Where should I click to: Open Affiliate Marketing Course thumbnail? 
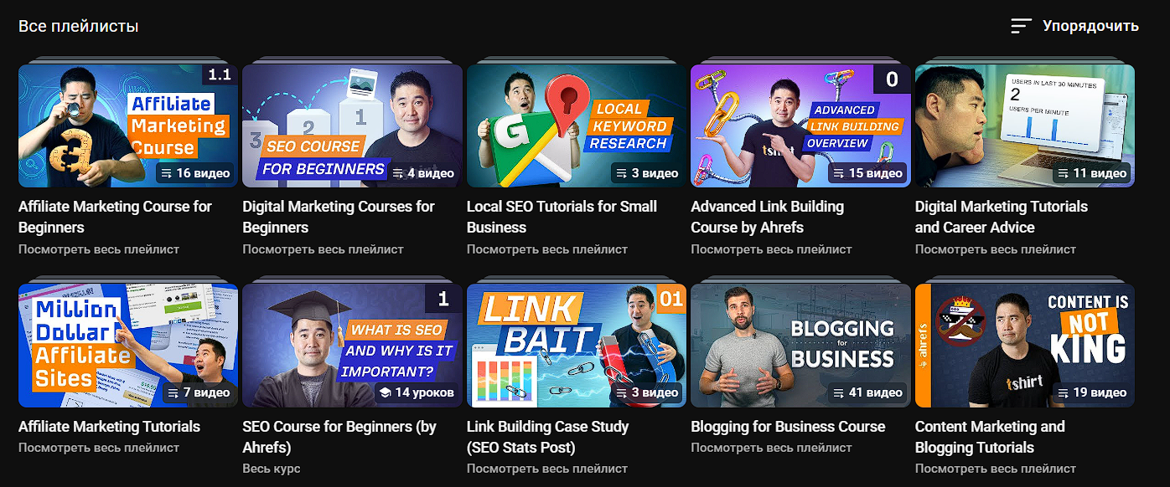(x=128, y=126)
